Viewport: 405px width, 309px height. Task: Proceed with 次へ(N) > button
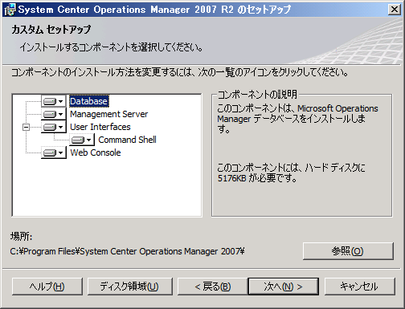(x=284, y=287)
